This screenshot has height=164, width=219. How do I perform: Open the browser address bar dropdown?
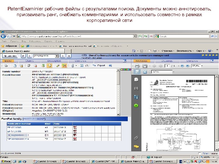(135, 36)
